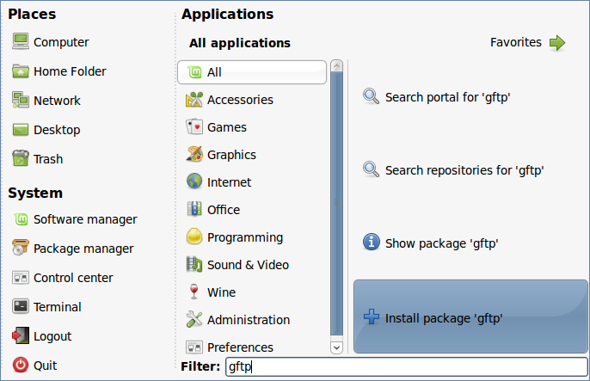
Task: Open the Administration category
Action: (x=237, y=320)
